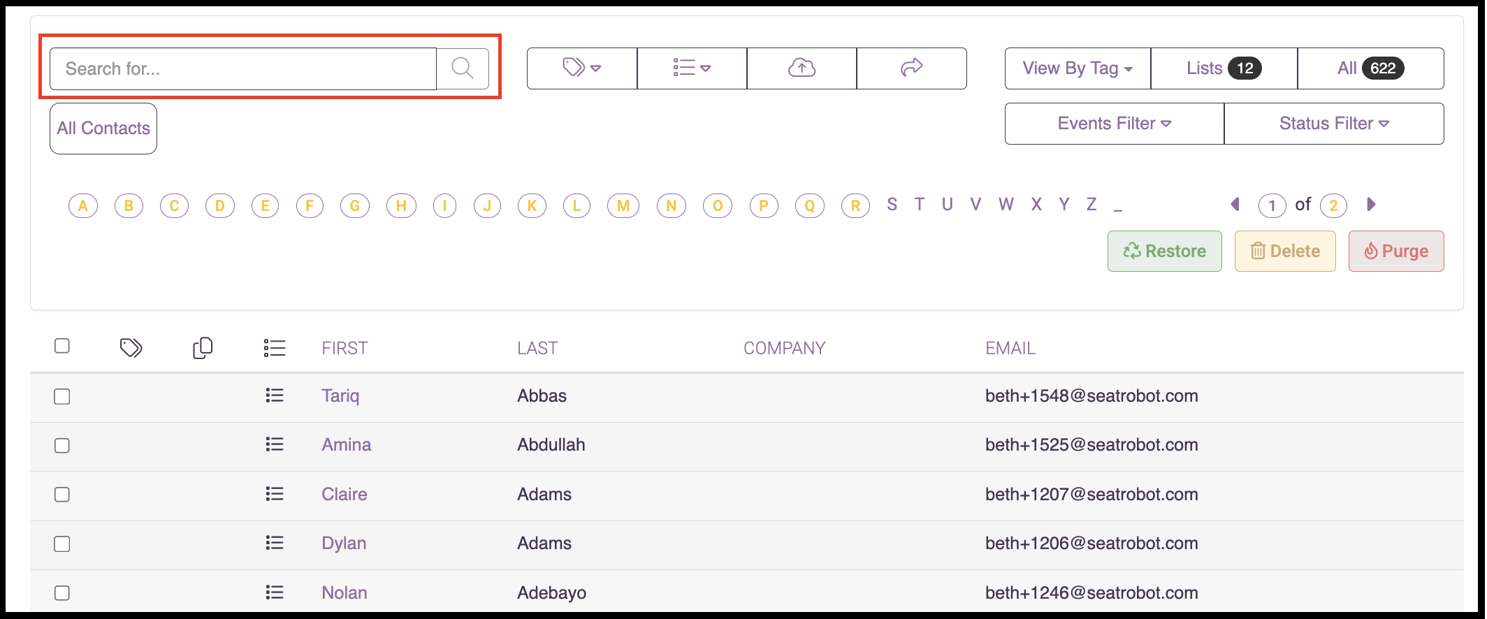This screenshot has width=1487, height=619.
Task: Sort by the LAST column header
Action: [537, 349]
